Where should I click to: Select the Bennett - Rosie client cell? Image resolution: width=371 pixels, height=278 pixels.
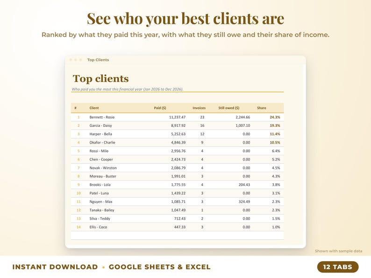point(102,117)
